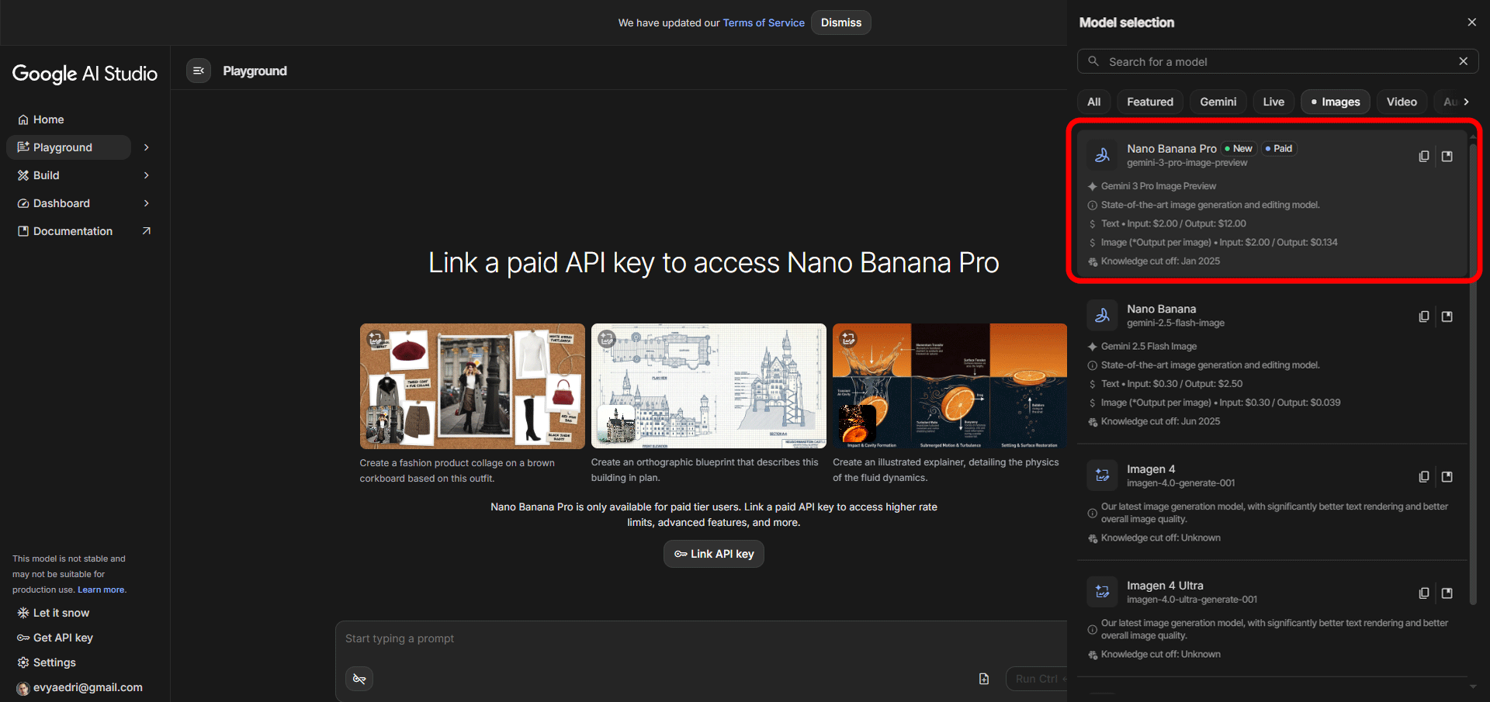
Task: Switch to the Video filter tab
Action: coord(1401,102)
